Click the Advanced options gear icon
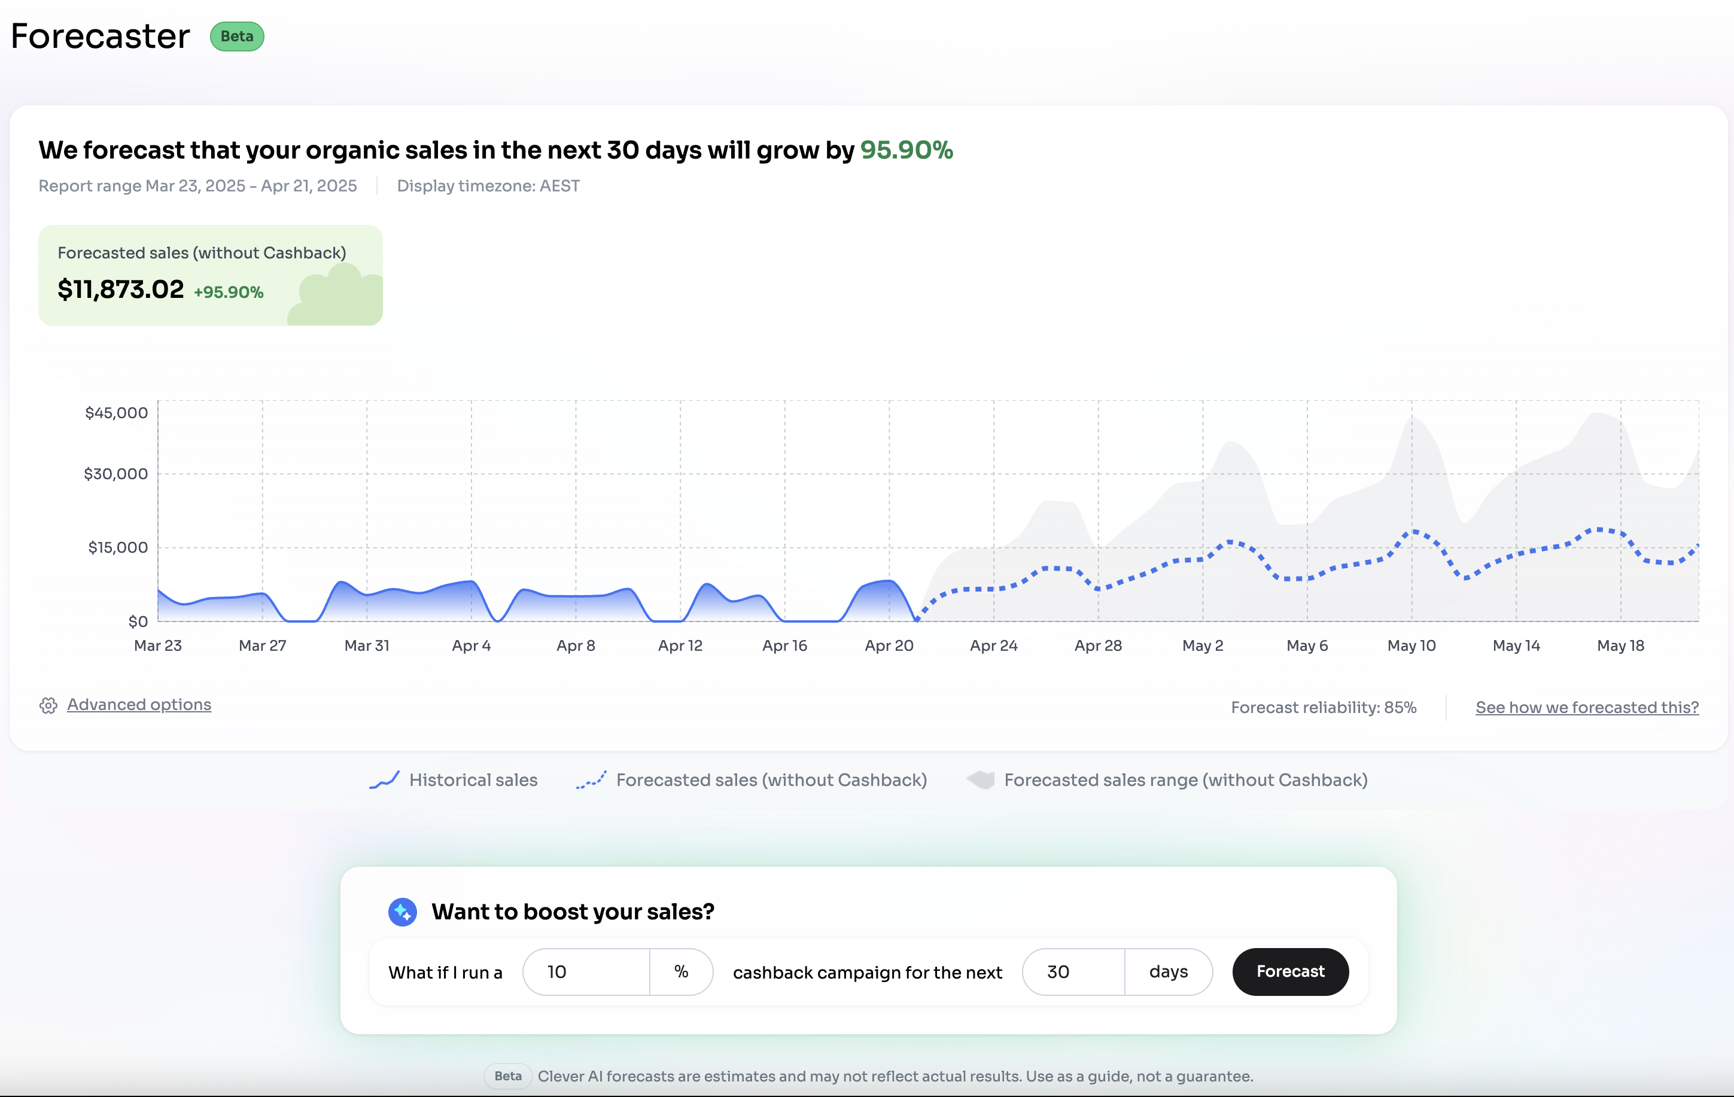The image size is (1734, 1097). (48, 705)
